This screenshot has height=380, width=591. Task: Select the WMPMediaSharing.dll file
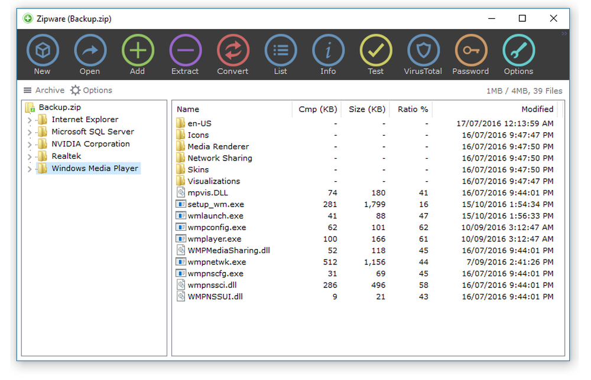pos(365,251)
